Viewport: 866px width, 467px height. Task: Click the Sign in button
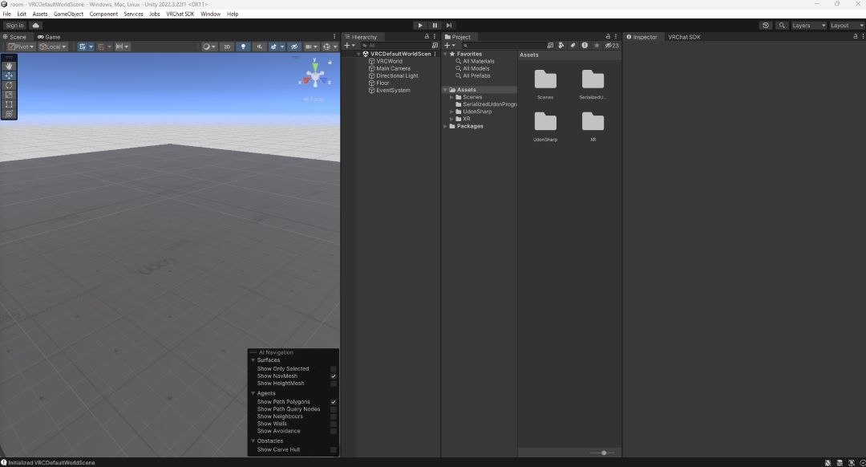[x=15, y=26]
